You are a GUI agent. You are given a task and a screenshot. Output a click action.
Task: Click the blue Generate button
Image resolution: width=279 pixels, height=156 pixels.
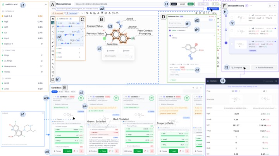pyautogui.click(x=213, y=9)
